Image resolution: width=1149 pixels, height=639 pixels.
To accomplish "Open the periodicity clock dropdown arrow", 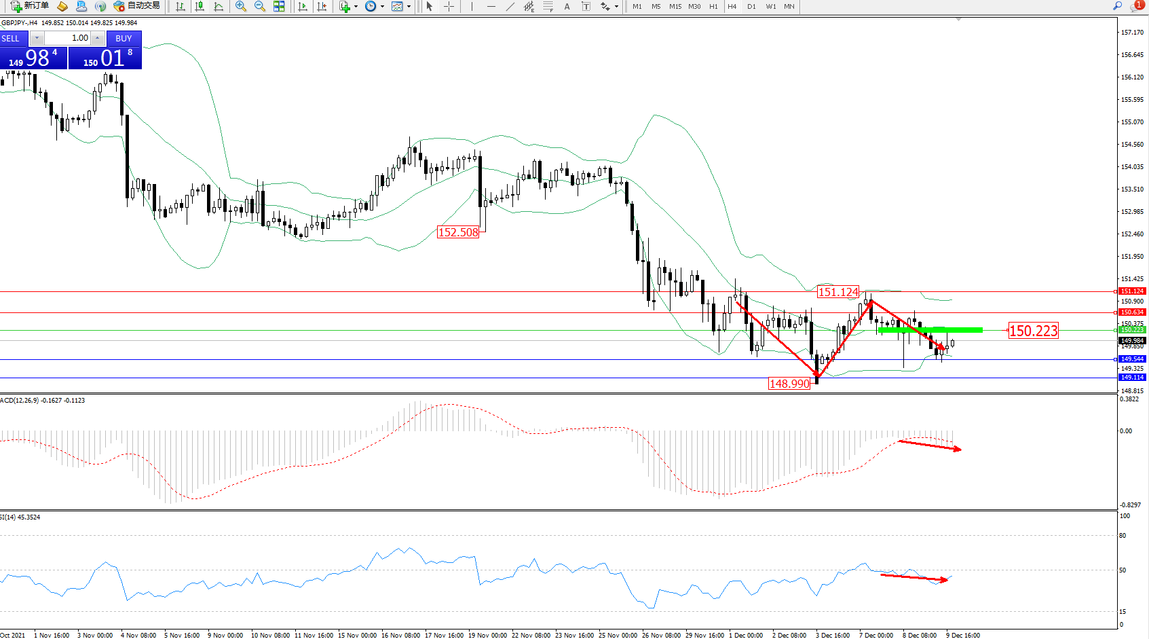I will point(382,7).
